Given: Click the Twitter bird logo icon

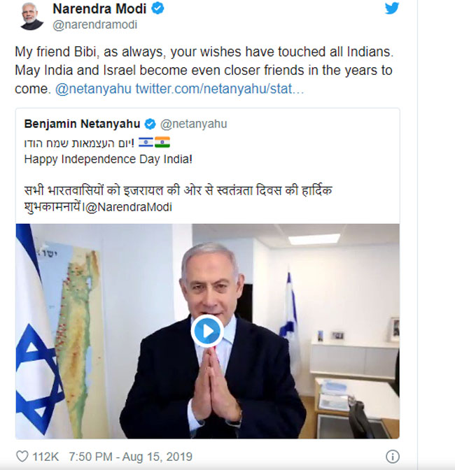Looking at the screenshot, I should (x=392, y=8).
